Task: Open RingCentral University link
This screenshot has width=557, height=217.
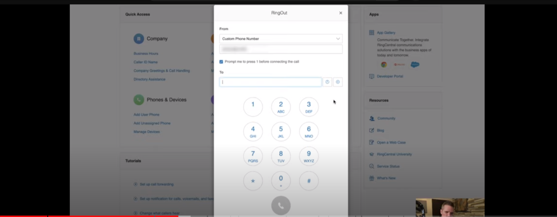Action: [x=394, y=154]
